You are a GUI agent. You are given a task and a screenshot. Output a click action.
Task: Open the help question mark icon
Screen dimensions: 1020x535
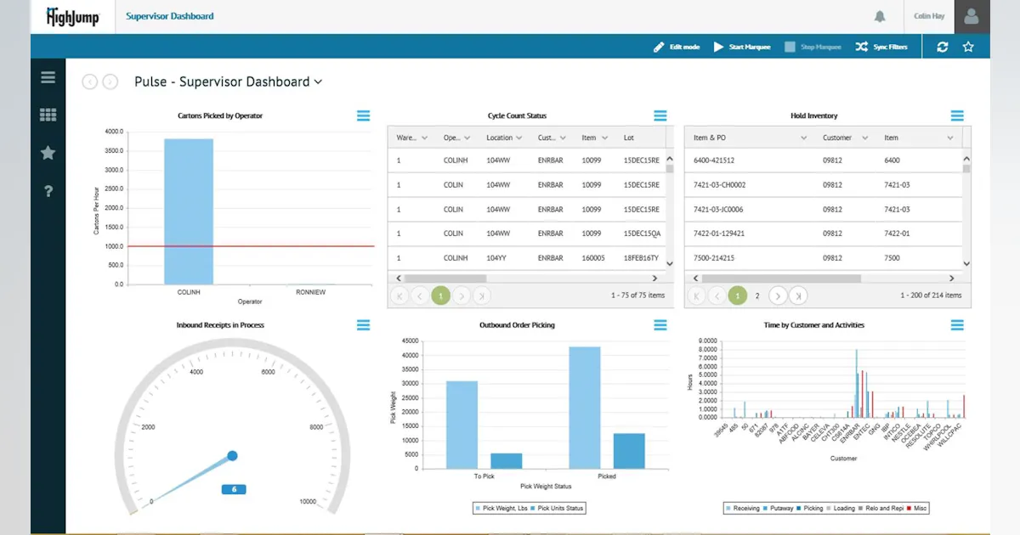pos(48,191)
